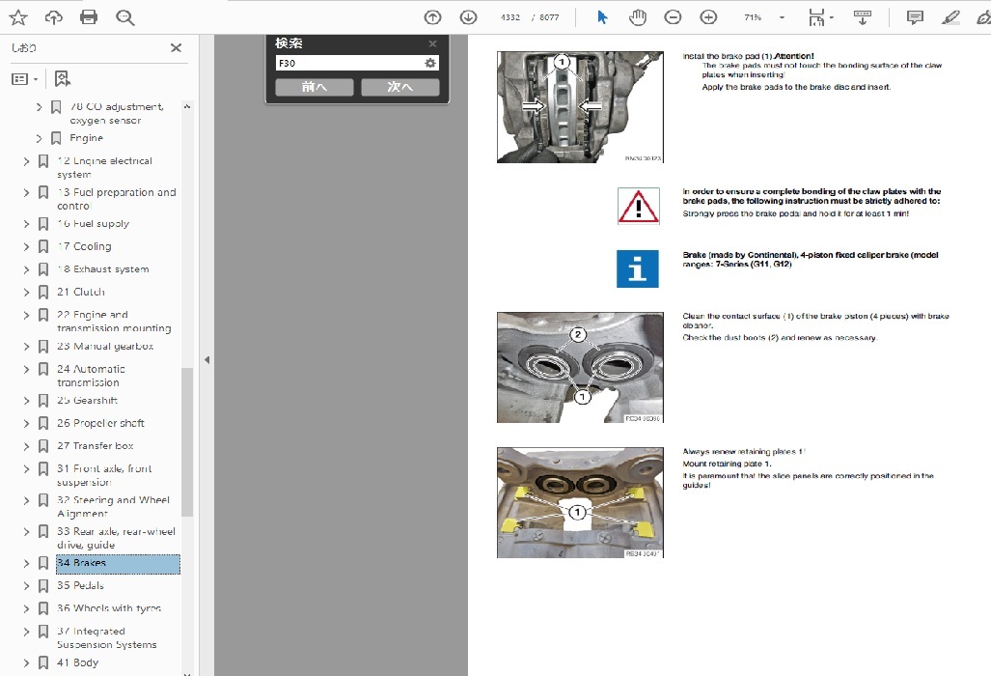Go to previous page with up arrow

coord(433,17)
